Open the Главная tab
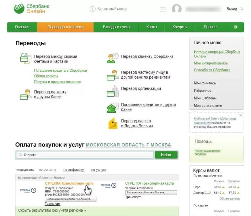Viewport: 251px width, 216px height. [x=22, y=27]
